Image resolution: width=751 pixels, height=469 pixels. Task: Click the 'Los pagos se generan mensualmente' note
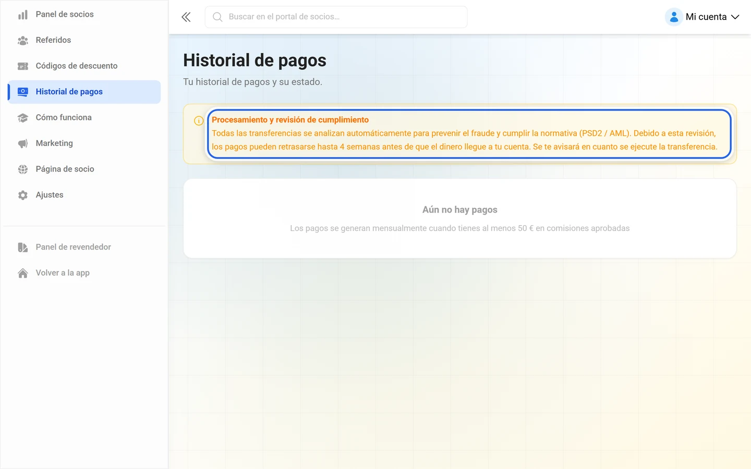pos(460,228)
